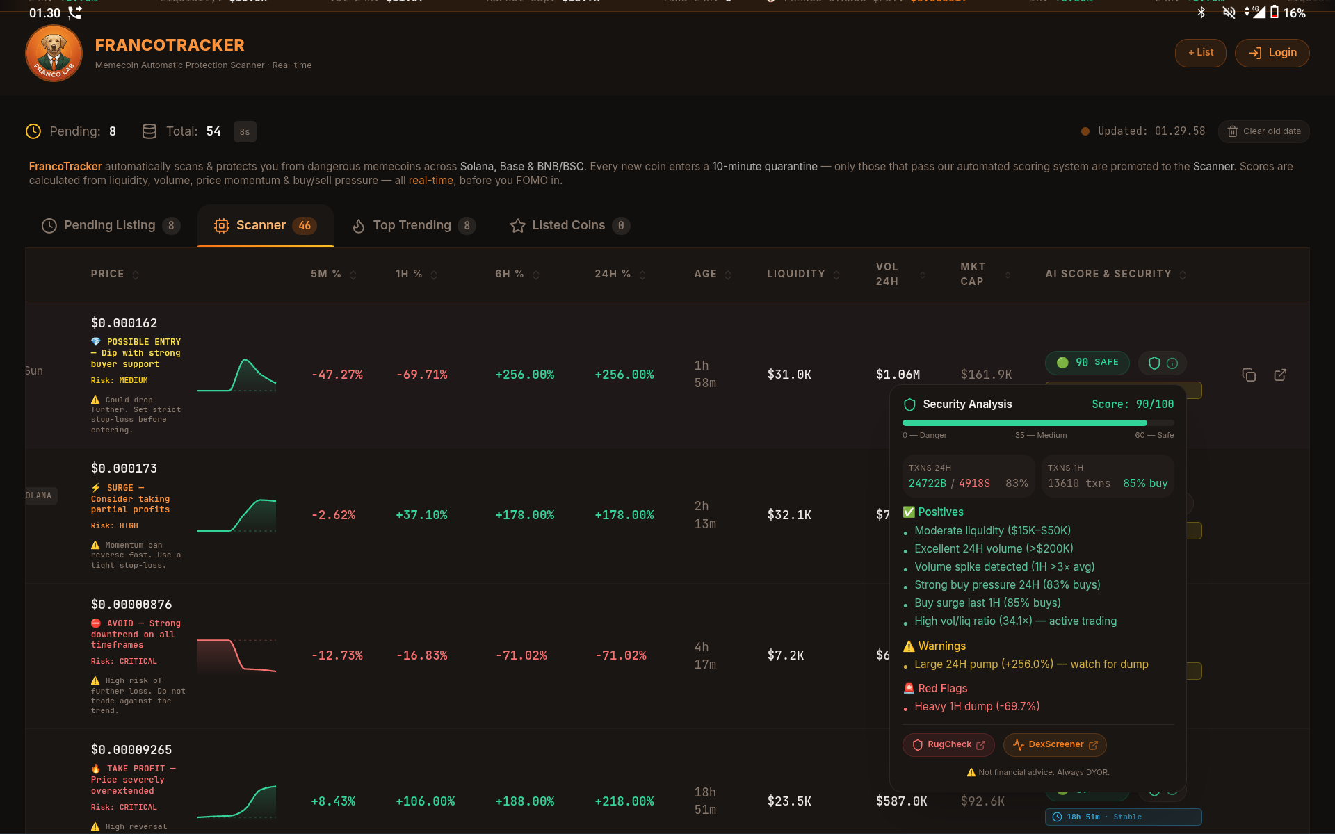This screenshot has width=1335, height=834.
Task: Open the Login button
Action: (1272, 53)
